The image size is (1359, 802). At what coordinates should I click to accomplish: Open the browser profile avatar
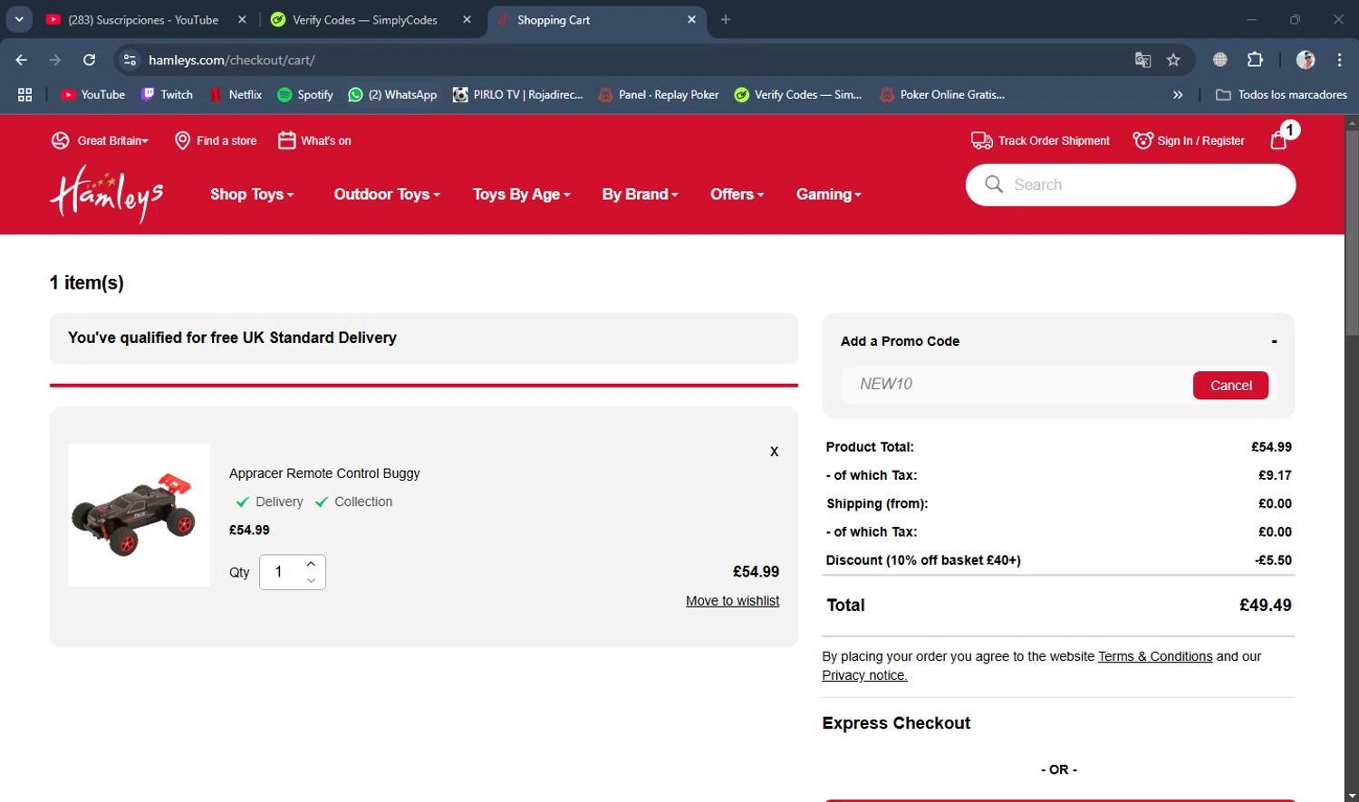pos(1306,60)
